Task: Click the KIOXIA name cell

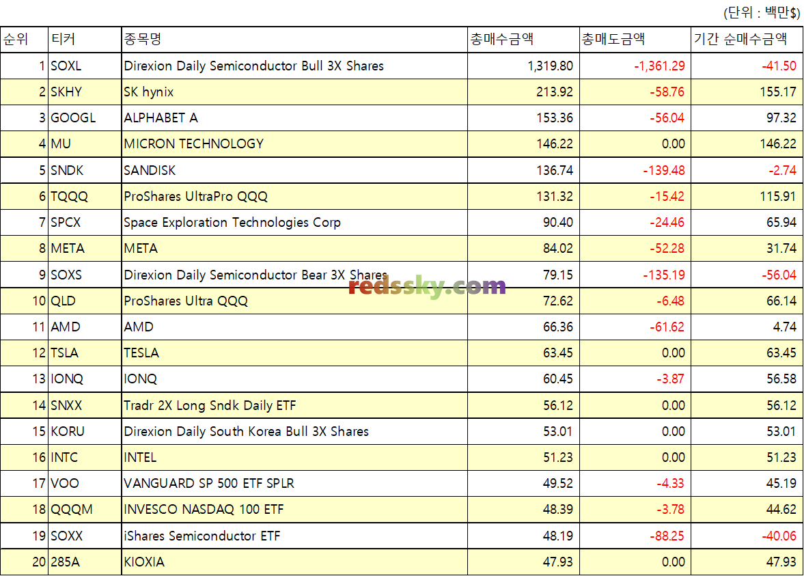Action: [x=294, y=562]
